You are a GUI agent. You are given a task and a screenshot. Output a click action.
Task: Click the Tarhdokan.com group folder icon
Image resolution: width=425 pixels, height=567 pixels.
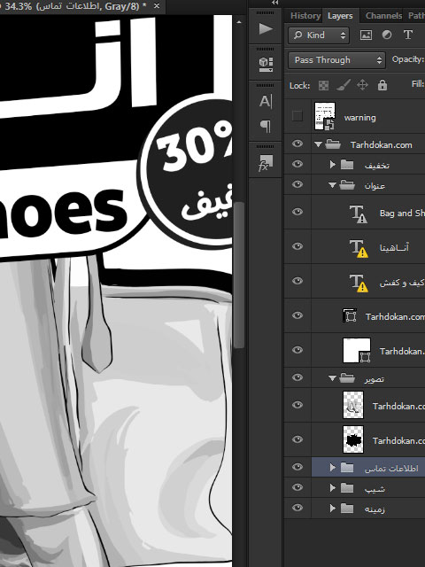[333, 144]
